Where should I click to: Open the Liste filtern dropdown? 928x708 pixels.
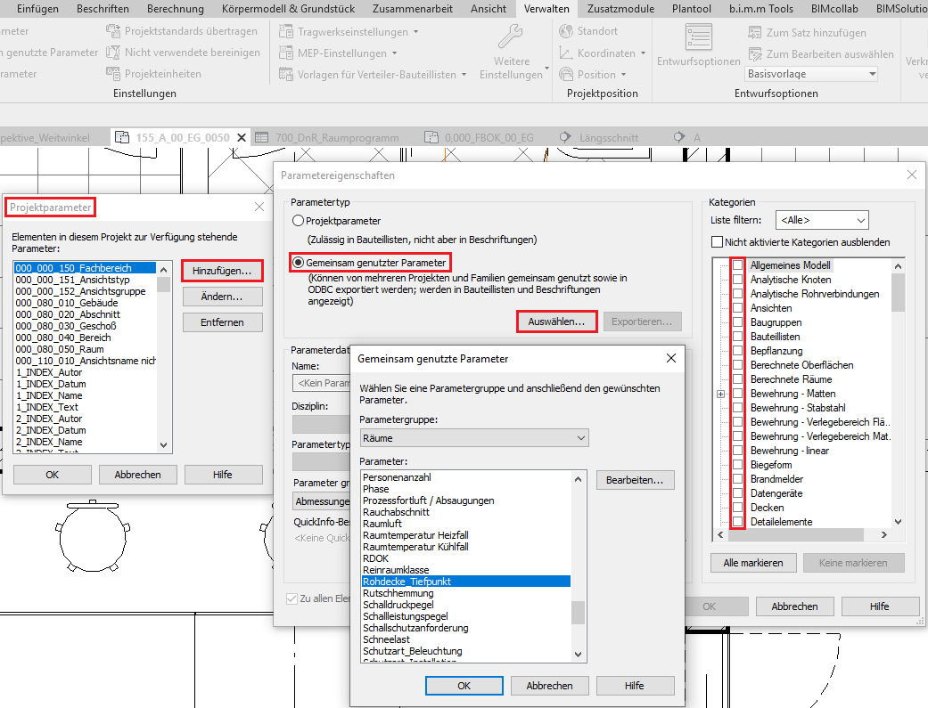[822, 219]
